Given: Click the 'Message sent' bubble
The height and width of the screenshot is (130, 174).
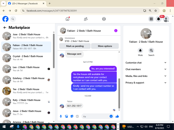Looking at the screenshot, I should pyautogui.click(x=74, y=54).
